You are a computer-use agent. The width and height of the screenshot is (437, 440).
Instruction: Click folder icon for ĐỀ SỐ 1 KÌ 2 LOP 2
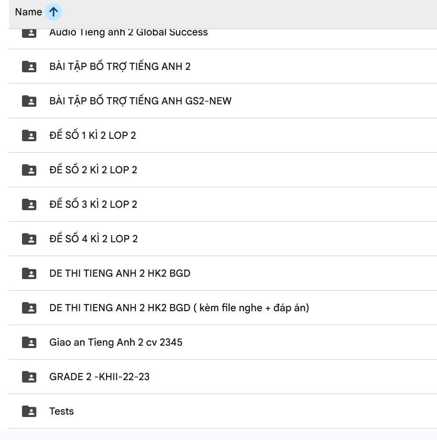(x=29, y=135)
